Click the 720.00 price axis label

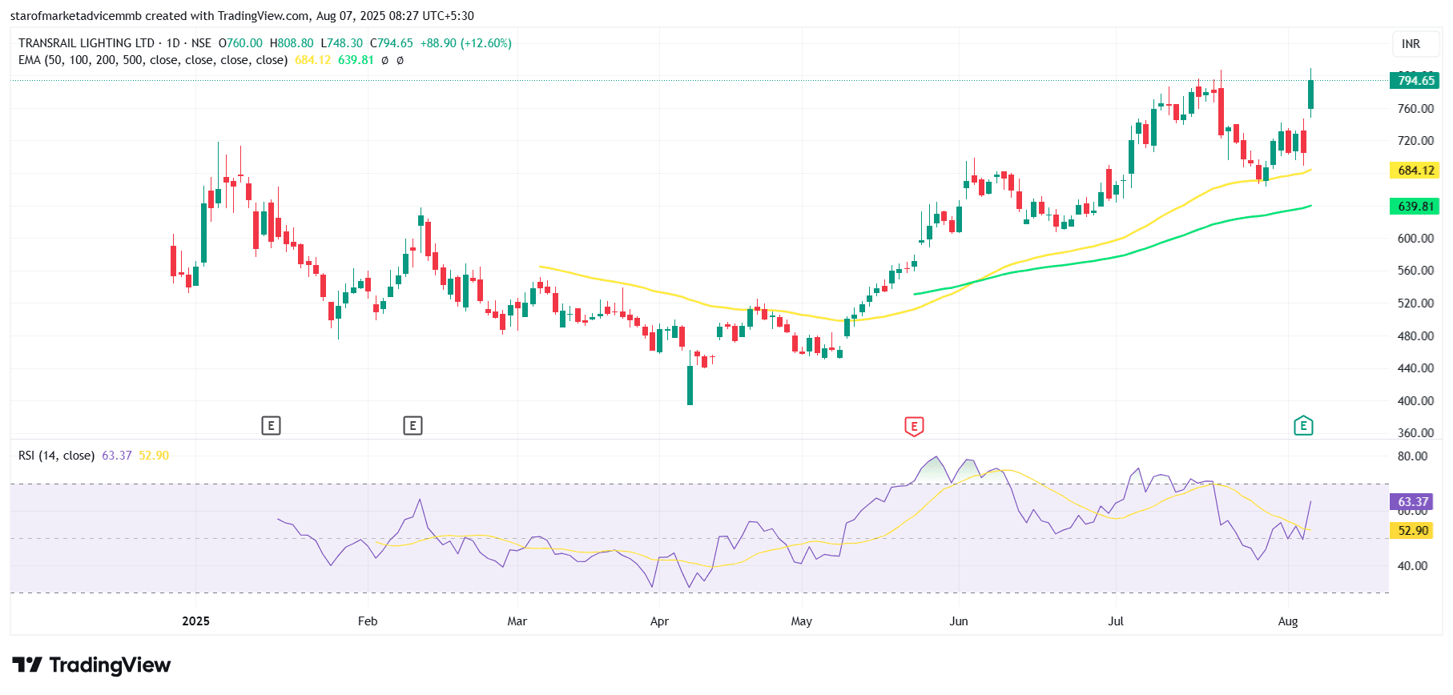(x=1415, y=141)
